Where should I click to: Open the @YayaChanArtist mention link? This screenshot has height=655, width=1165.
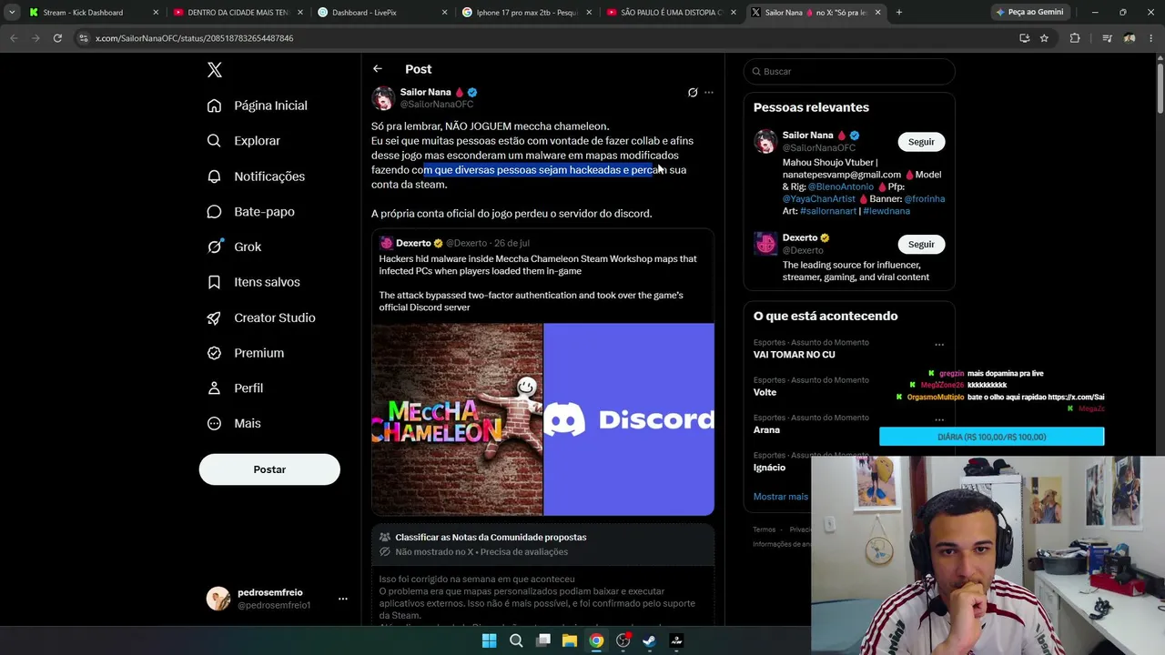click(x=819, y=199)
